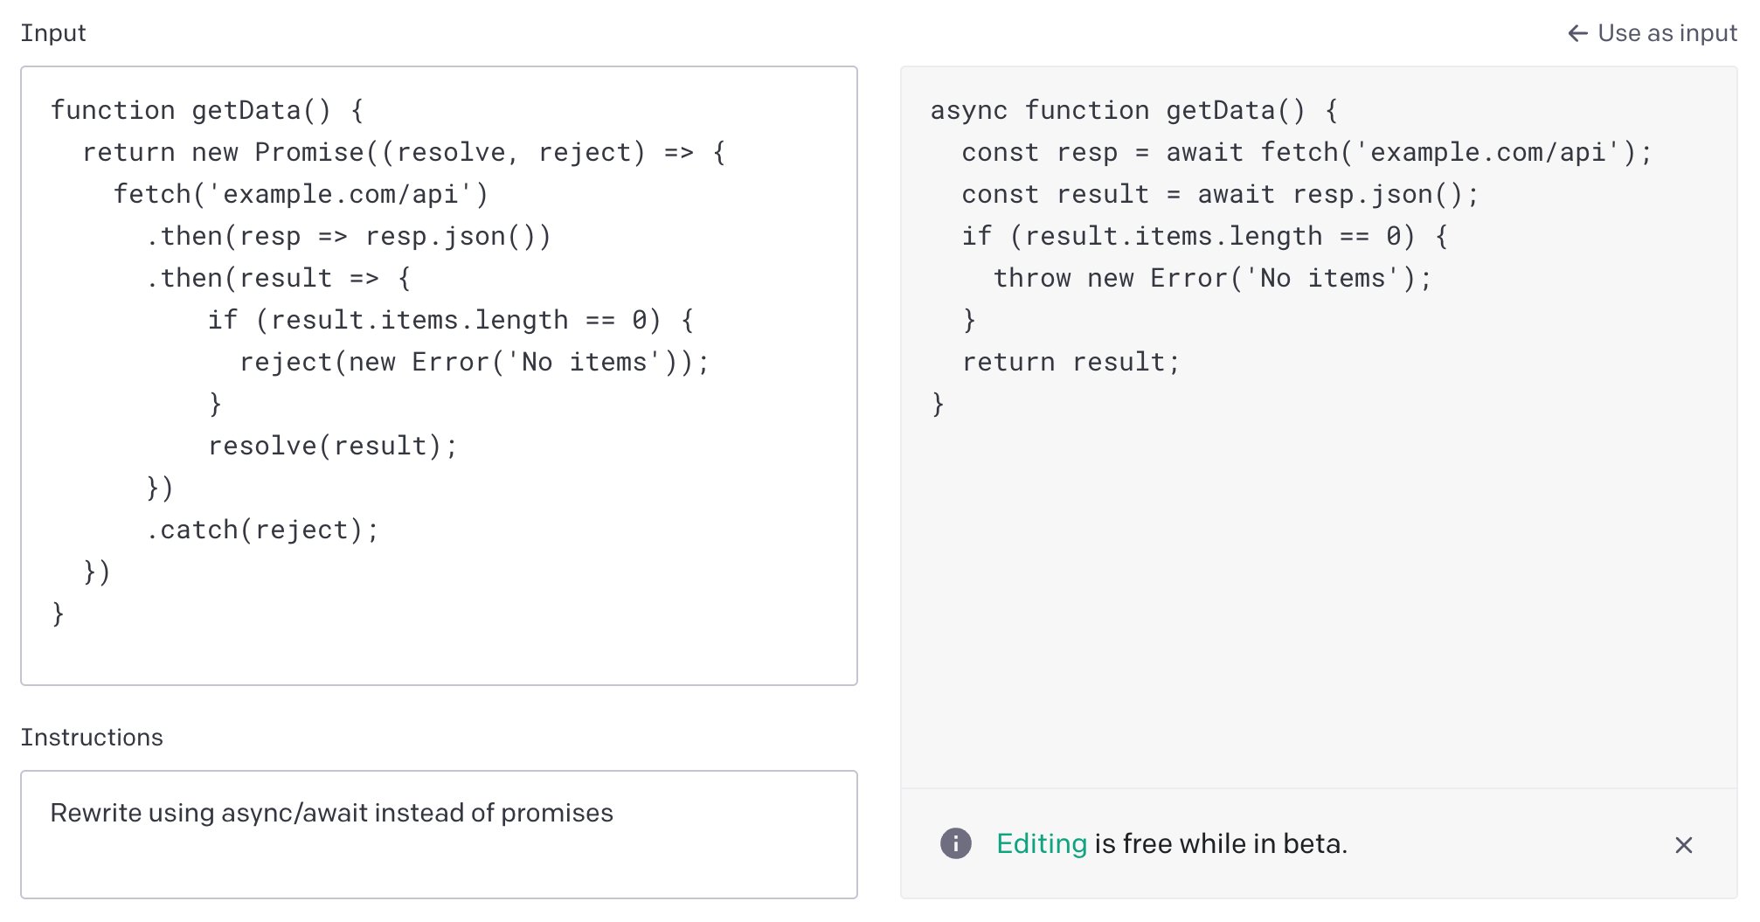Click the "const resp = await fetch" output line
This screenshot has width=1760, height=922.
coord(1306,153)
